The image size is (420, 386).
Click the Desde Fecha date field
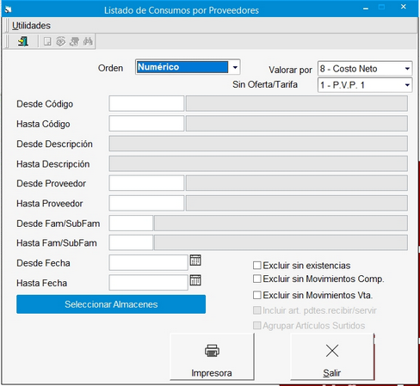pyautogui.click(x=149, y=262)
